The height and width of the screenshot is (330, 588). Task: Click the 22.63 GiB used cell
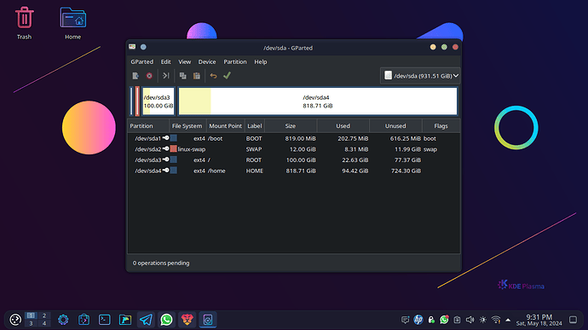(355, 160)
